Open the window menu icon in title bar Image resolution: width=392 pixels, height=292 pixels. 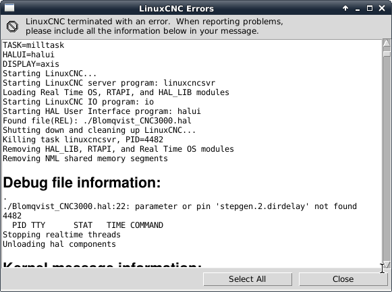point(9,8)
